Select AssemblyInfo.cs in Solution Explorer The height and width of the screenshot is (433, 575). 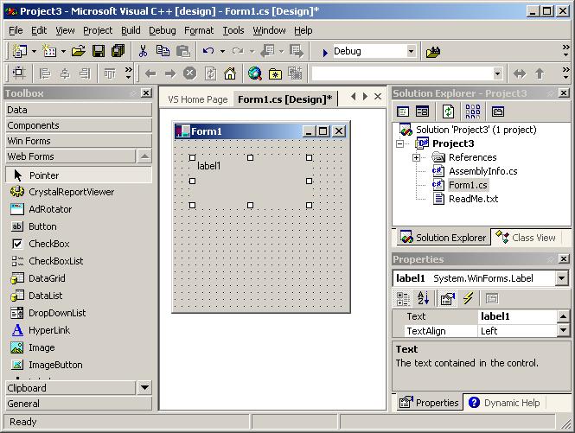[482, 171]
